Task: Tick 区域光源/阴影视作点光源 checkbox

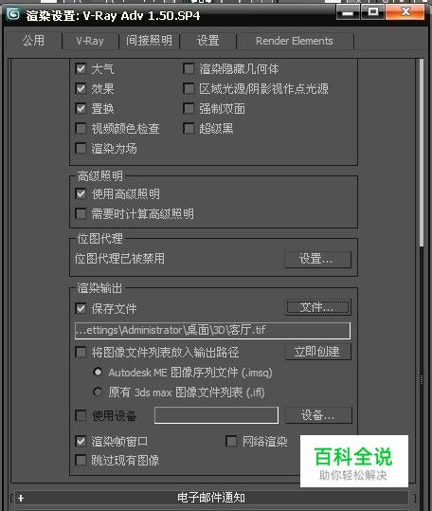Action: point(189,89)
